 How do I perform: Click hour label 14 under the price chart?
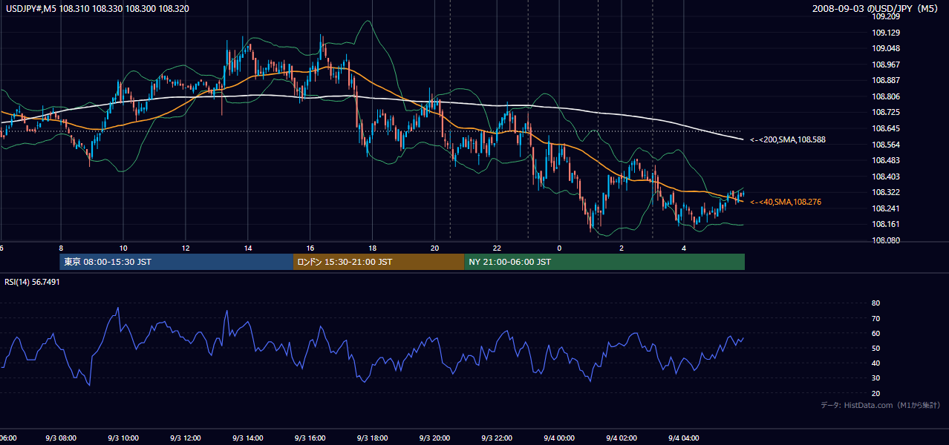pyautogui.click(x=248, y=248)
